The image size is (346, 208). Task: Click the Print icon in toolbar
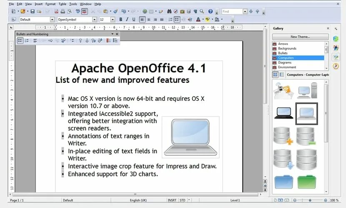(x=63, y=12)
